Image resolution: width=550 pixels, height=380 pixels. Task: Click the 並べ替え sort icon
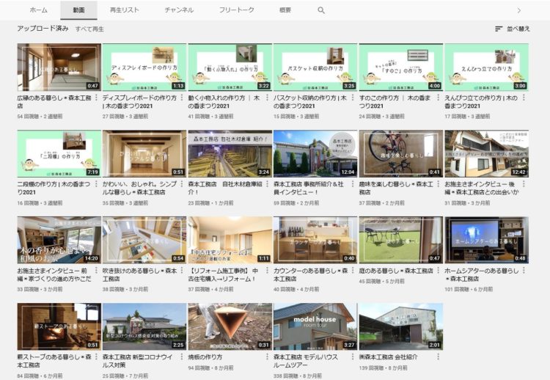(x=499, y=29)
